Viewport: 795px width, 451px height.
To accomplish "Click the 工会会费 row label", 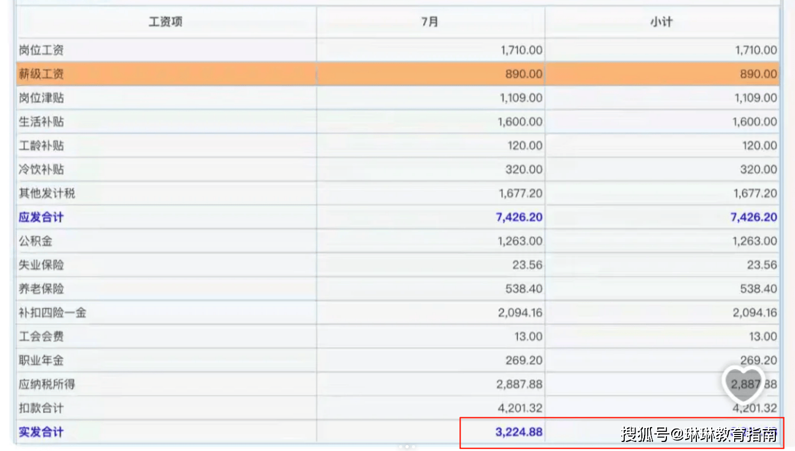I will point(42,336).
